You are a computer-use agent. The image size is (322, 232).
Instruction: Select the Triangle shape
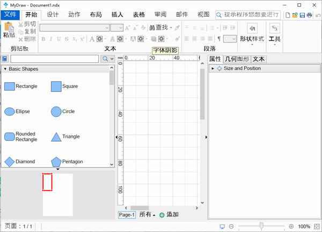coord(65,137)
